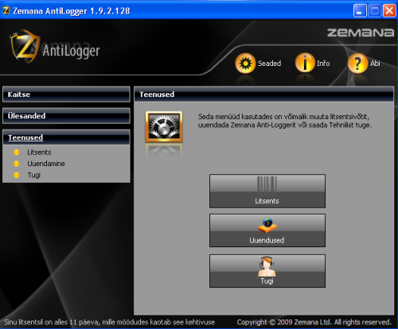
Task: Close the Zemana AntiLogger window
Action: (389, 11)
